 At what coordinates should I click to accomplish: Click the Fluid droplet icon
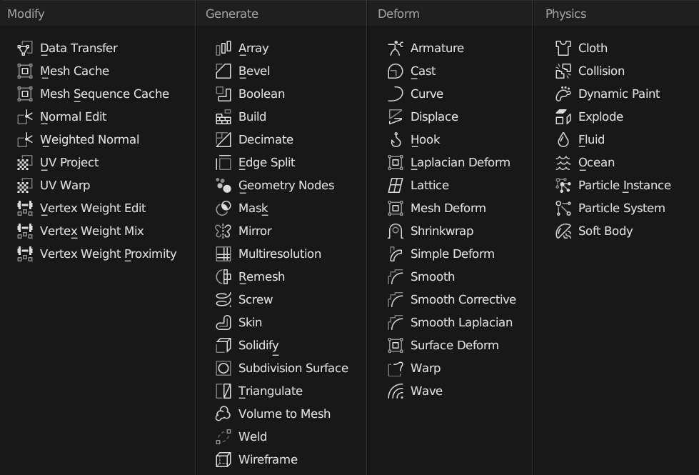click(563, 139)
